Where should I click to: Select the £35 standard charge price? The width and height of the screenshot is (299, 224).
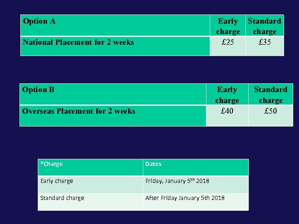(265, 42)
